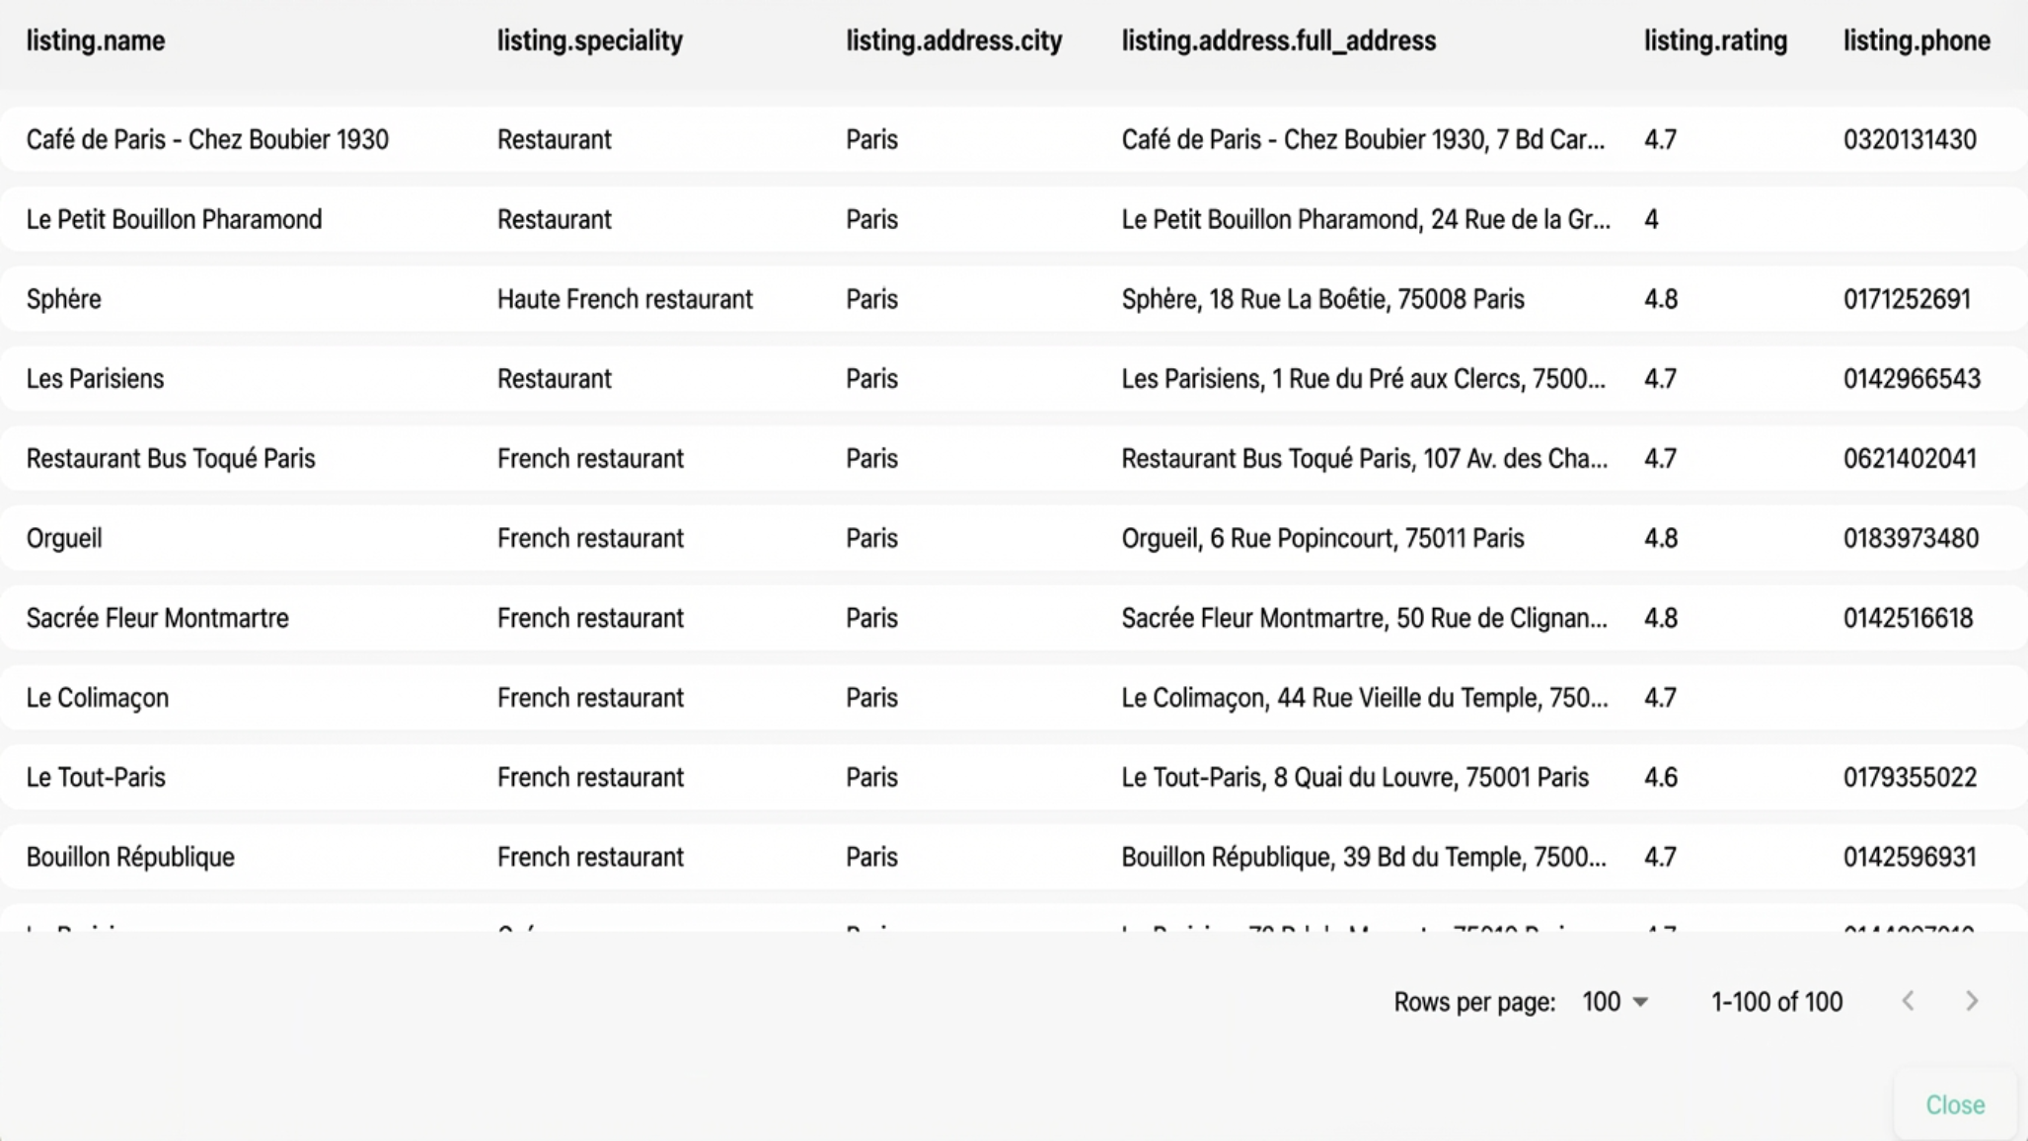
Task: Click Sacrée Fleur Montmartre phone number
Action: pos(1908,618)
